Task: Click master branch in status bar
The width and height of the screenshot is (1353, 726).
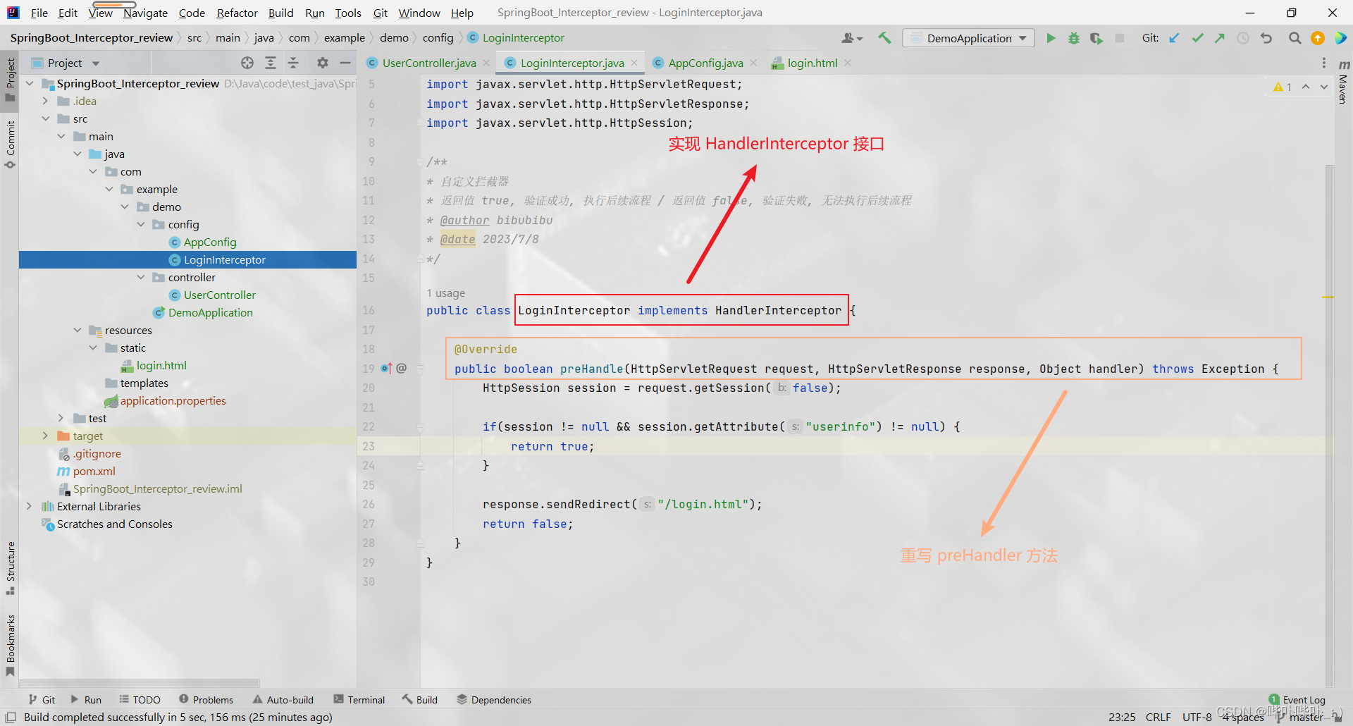Action: click(1300, 717)
